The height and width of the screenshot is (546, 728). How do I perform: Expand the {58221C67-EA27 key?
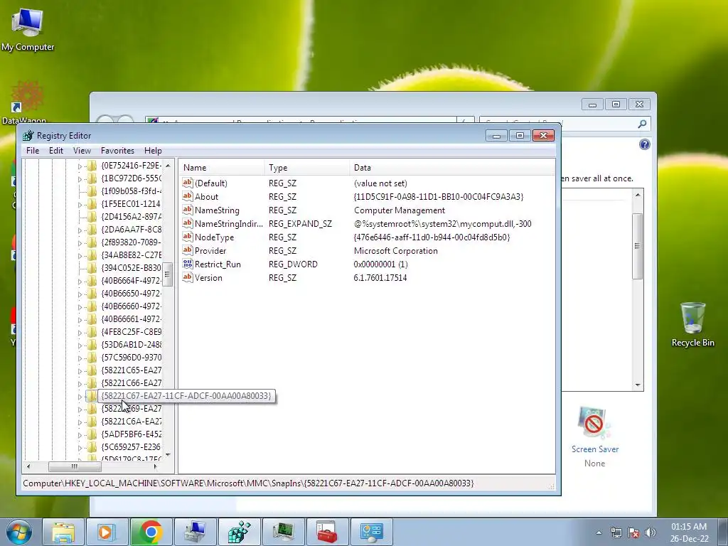[x=80, y=397]
